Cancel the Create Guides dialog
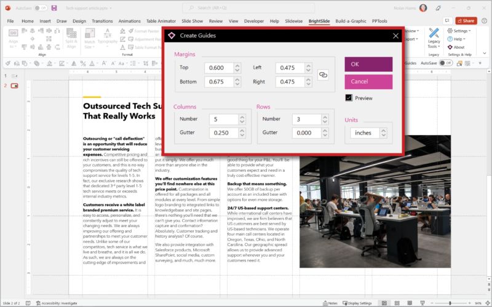 [368, 82]
